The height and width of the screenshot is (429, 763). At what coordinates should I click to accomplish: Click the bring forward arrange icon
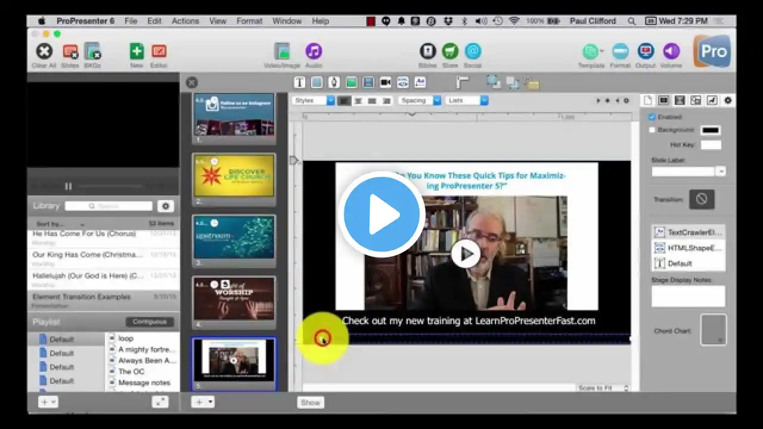click(493, 82)
